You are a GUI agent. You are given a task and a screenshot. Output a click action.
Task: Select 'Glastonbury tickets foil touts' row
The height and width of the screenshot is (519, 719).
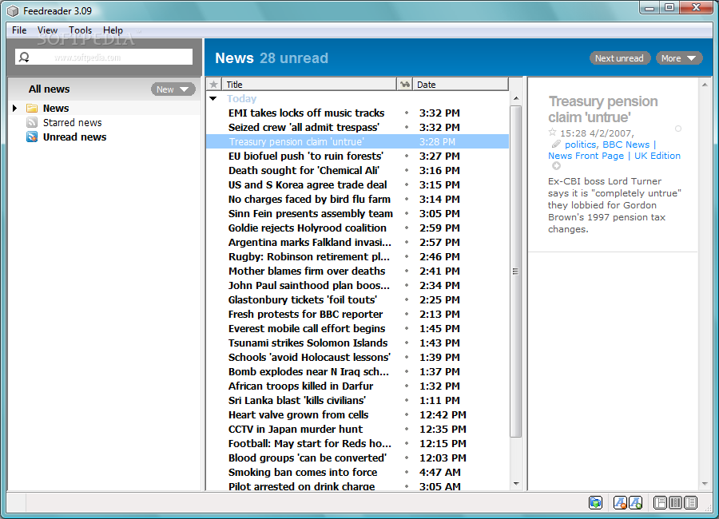[357, 299]
